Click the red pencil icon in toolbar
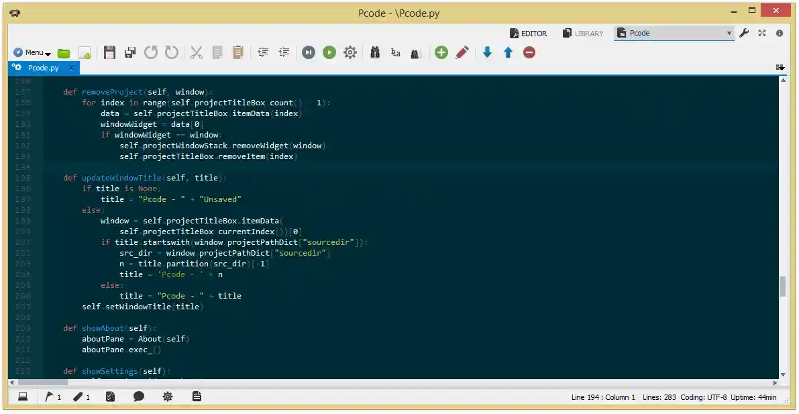 [x=462, y=52]
